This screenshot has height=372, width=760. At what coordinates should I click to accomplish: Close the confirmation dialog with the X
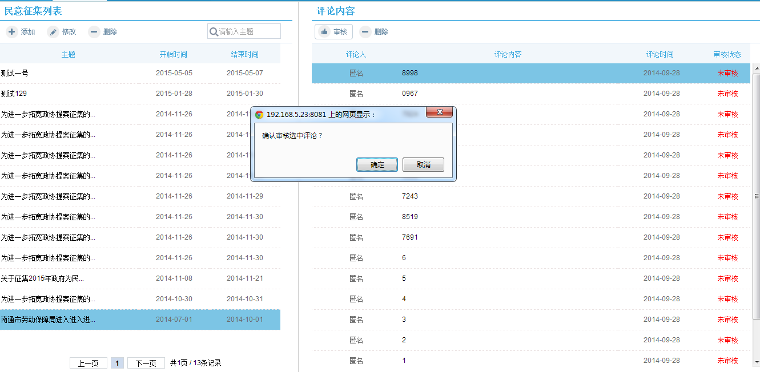[440, 112]
